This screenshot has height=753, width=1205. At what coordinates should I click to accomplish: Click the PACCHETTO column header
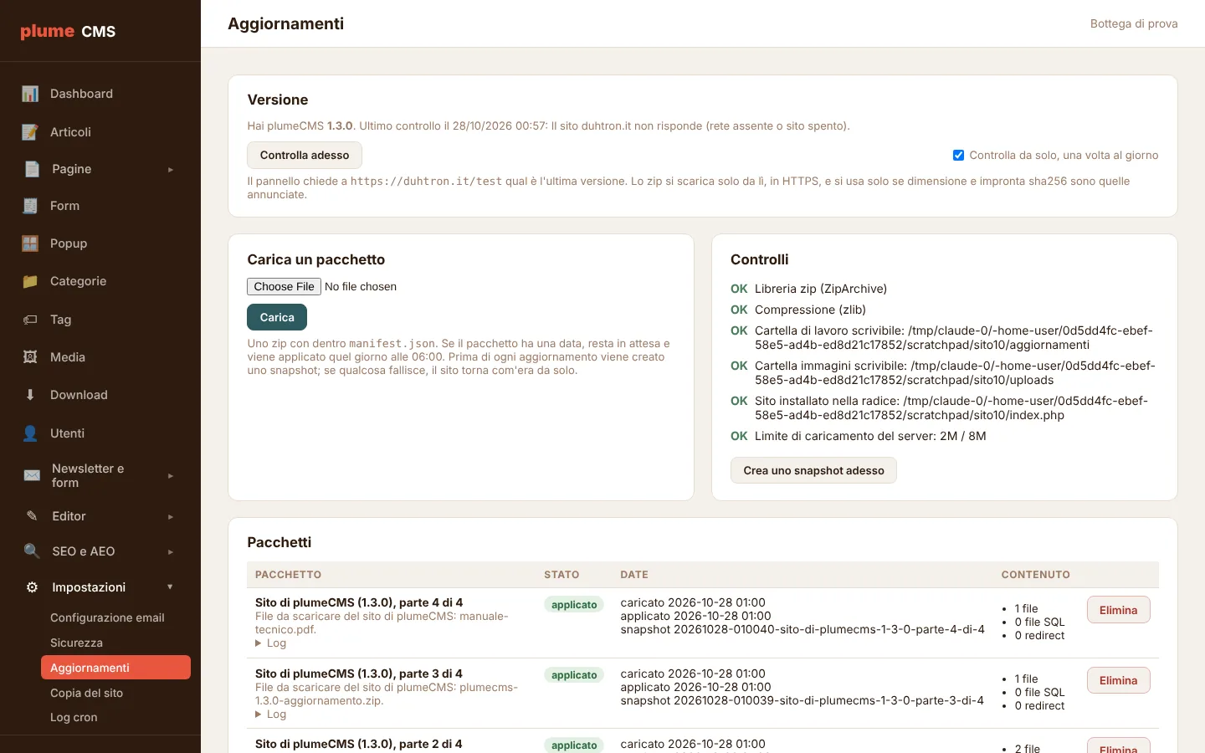click(288, 575)
